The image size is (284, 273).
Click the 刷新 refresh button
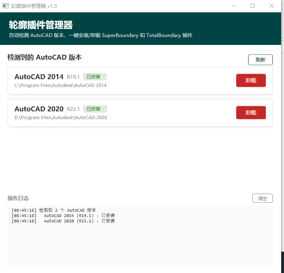(x=260, y=60)
